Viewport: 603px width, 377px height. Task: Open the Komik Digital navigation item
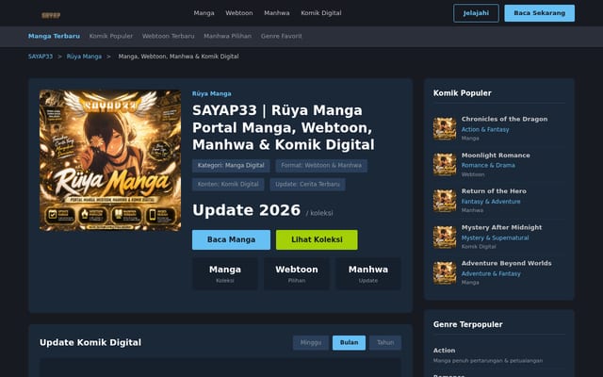pyautogui.click(x=321, y=13)
